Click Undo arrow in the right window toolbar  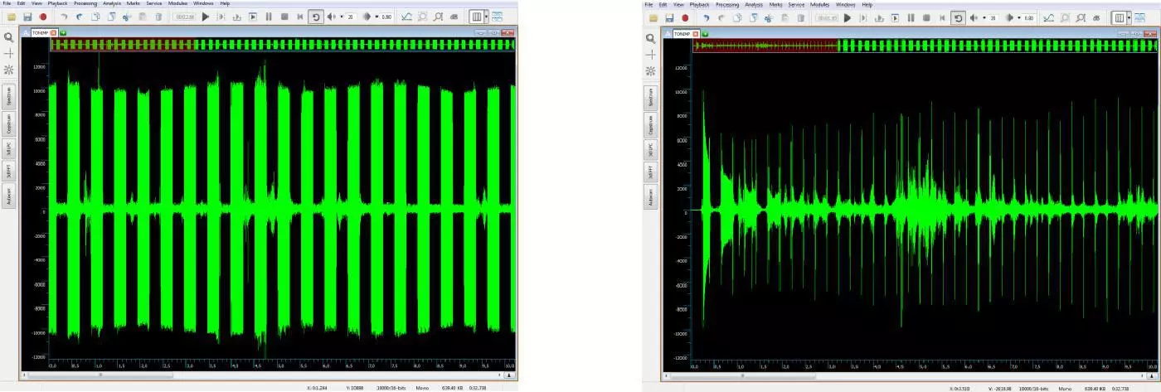[706, 17]
